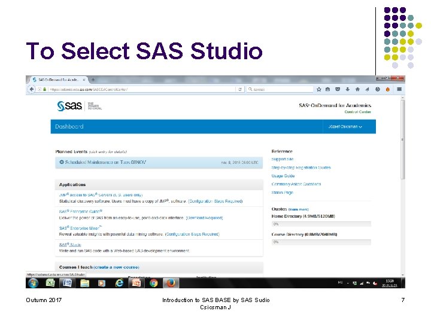Open the JMP access to SAS servers link
431x323 pixels.
pos(101,195)
